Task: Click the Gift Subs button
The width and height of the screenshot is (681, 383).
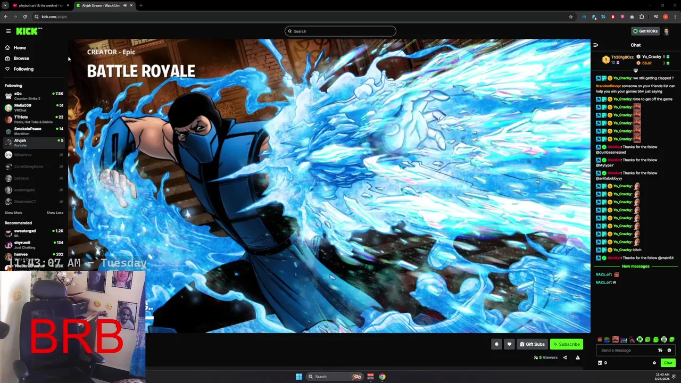Action: click(x=532, y=344)
